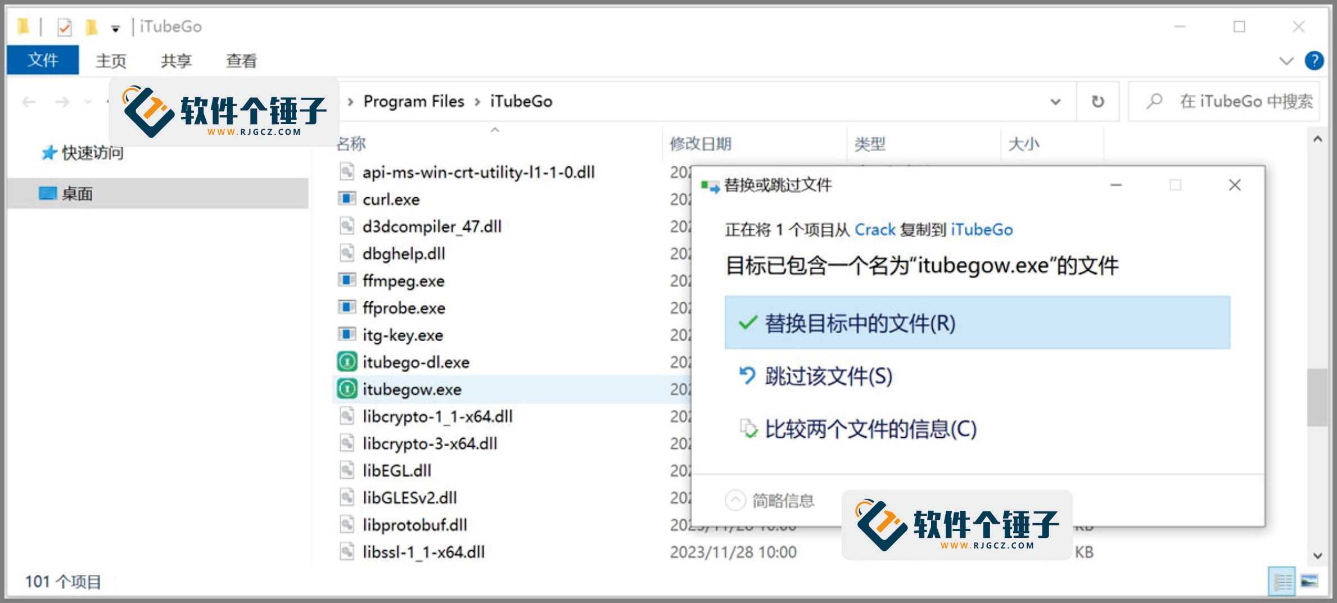Select api-ms-win-crt-utility-l1-1-0.dll
Viewport: 1337px width, 603px height.
tap(478, 172)
